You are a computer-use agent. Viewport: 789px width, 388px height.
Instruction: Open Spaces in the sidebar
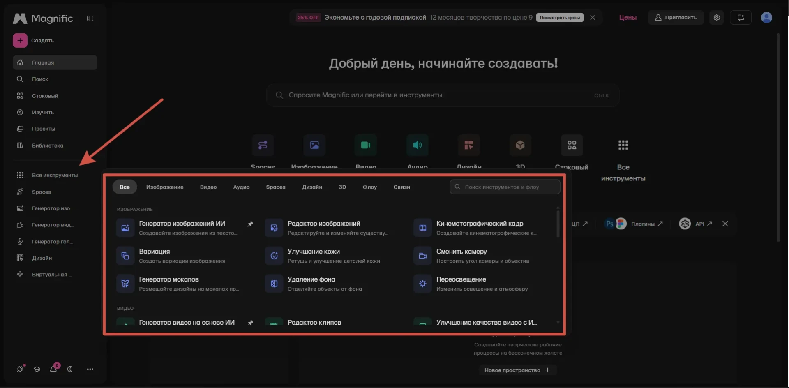55,192
